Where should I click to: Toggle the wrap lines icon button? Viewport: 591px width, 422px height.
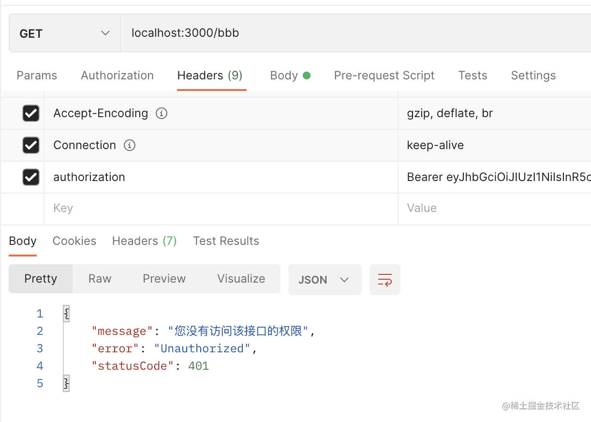tap(385, 280)
